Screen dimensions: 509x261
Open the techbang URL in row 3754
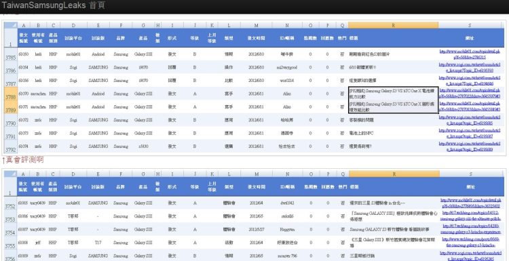coord(470,229)
